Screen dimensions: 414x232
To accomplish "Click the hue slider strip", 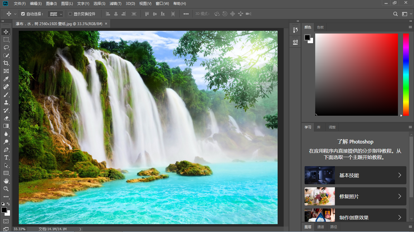I will click(406, 75).
